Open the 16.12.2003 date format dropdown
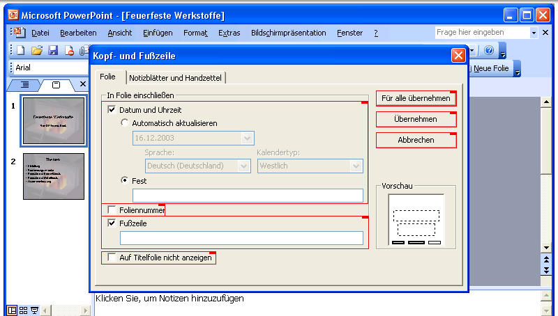Screen dimensions: 558x316 coord(247,138)
